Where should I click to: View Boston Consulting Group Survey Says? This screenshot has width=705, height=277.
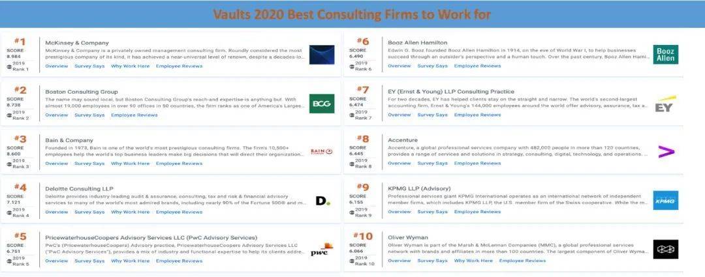(x=89, y=115)
